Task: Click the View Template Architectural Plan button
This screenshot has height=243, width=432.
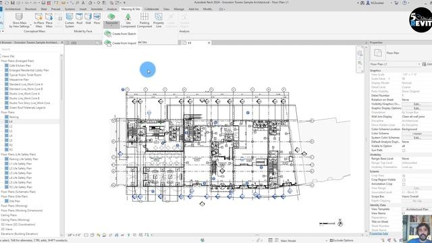Action: (416, 209)
